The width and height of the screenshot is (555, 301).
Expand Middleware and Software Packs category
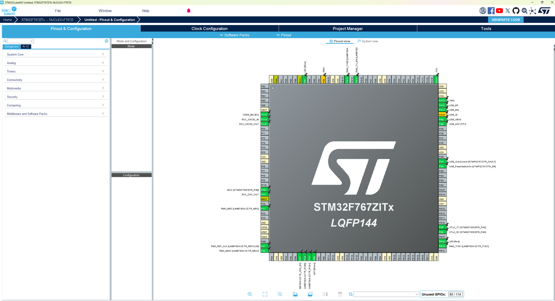[55, 114]
